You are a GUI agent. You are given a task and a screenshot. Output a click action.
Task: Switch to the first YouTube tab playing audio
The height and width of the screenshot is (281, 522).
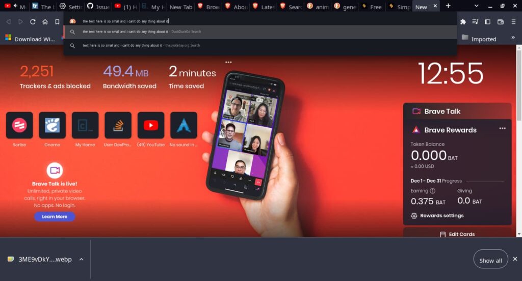15,6
